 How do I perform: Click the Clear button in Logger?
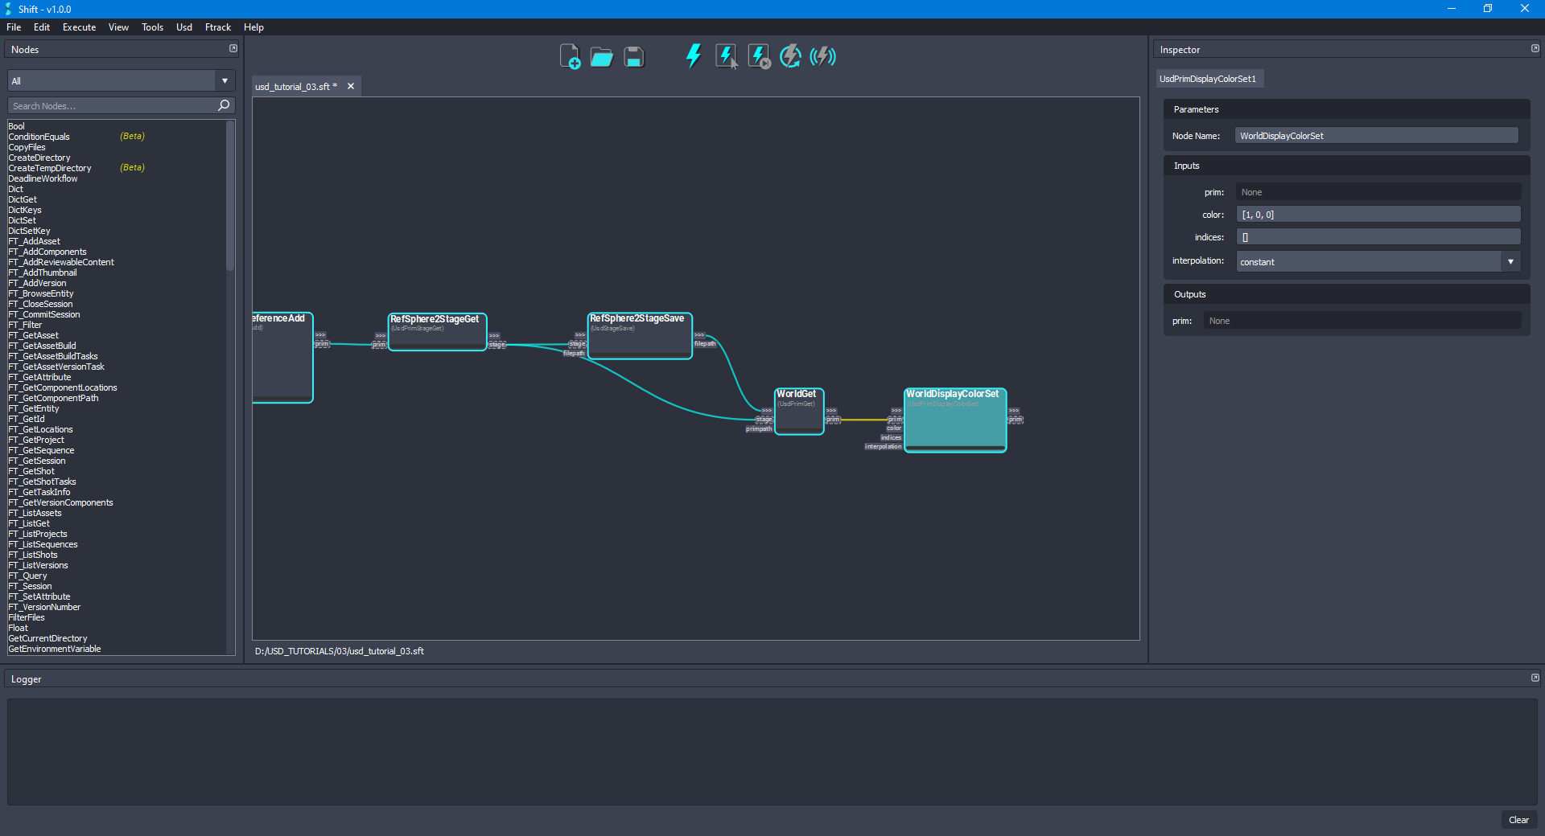pos(1518,820)
